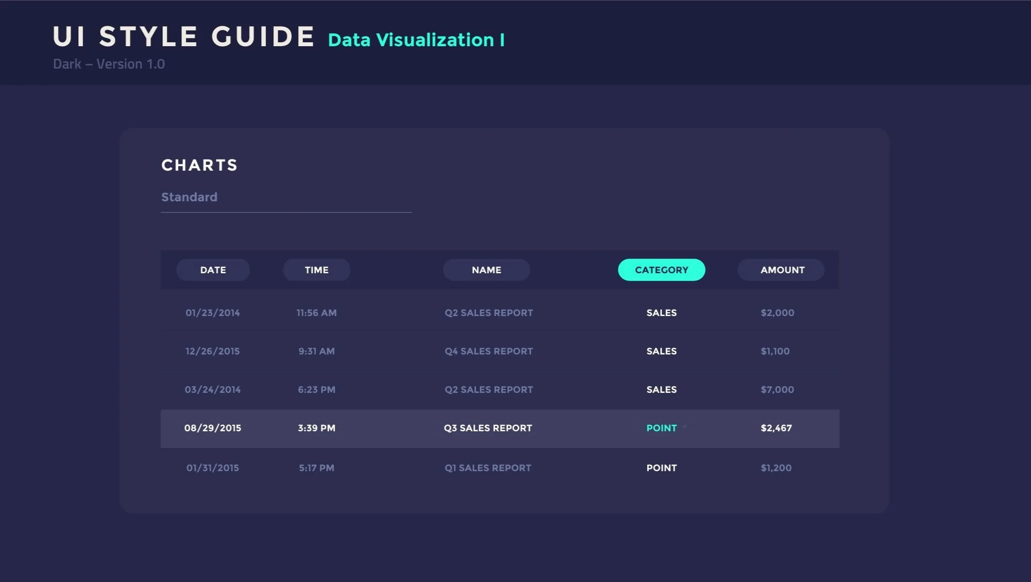The width and height of the screenshot is (1031, 582).
Task: Click the CHARTS section title
Action: click(199, 165)
